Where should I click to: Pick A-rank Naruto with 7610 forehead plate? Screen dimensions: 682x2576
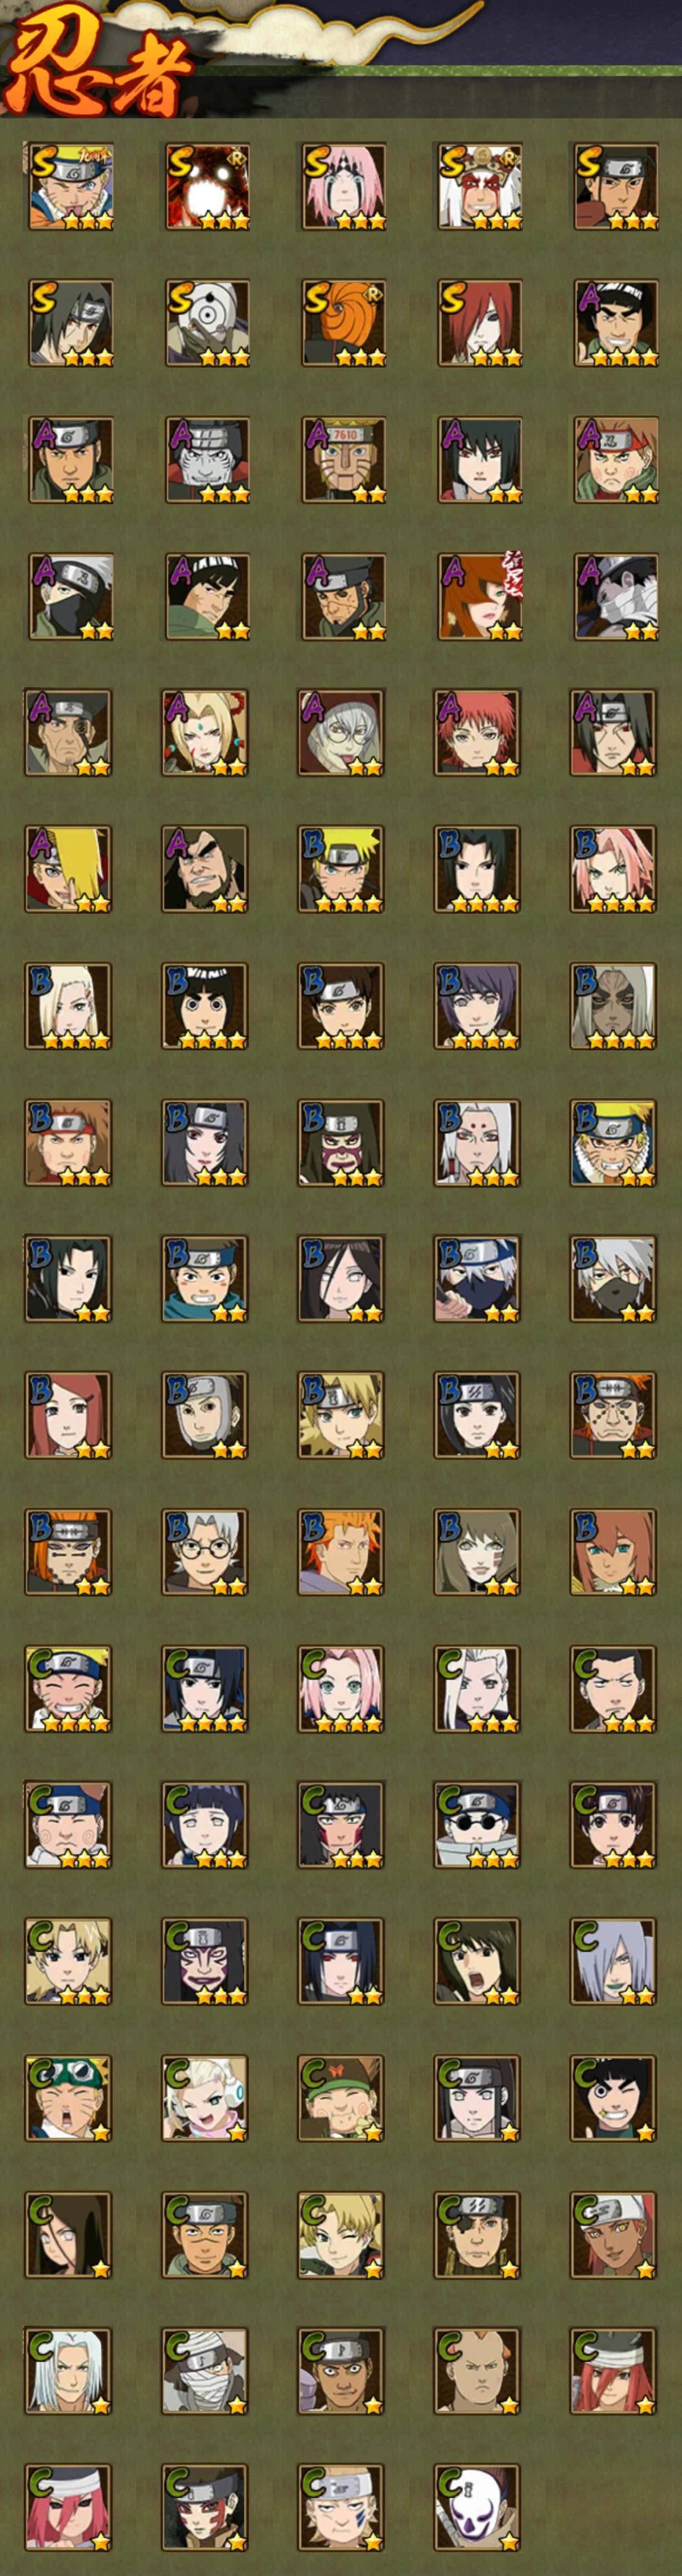[x=342, y=460]
